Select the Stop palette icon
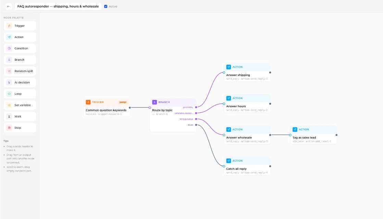 [9, 128]
